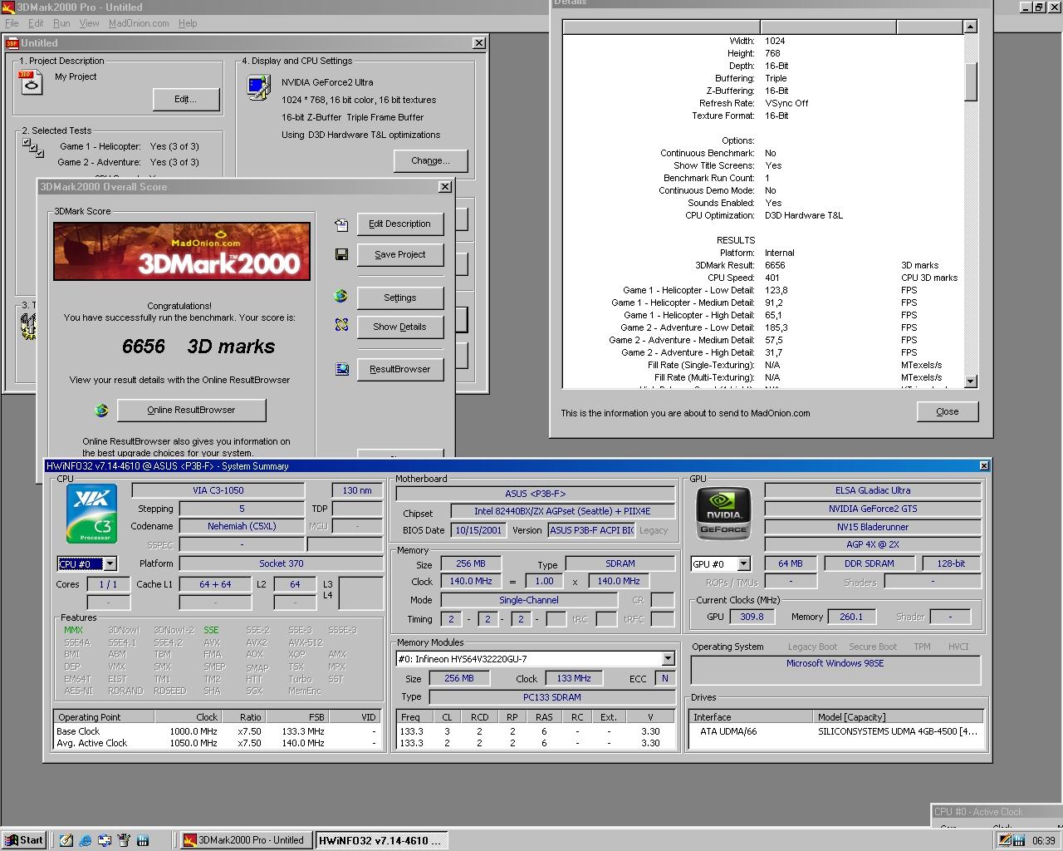The width and height of the screenshot is (1063, 851).
Task: Click the My Project description icon
Action: point(31,81)
